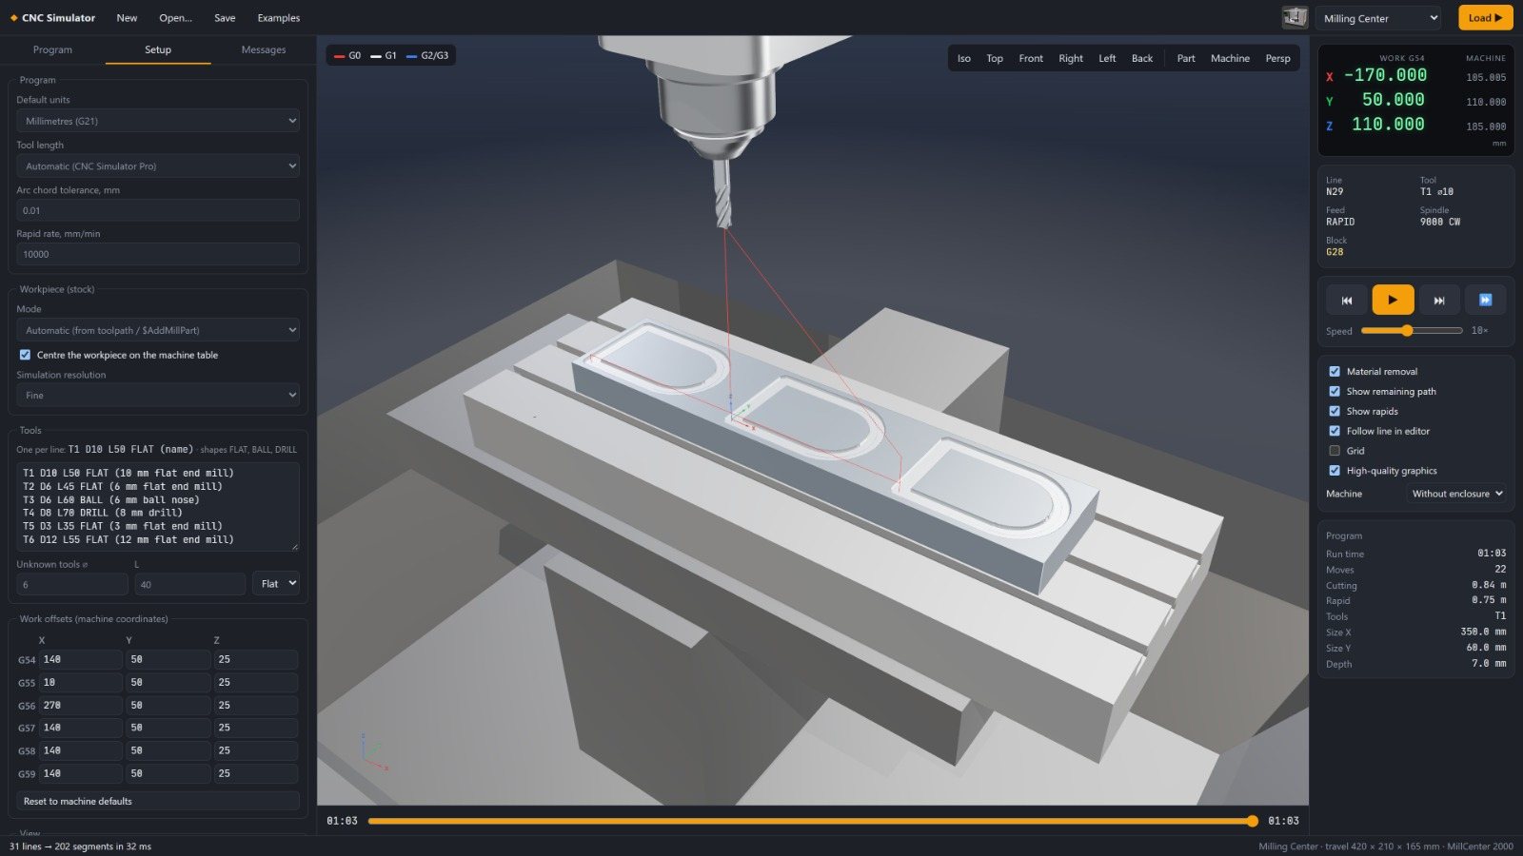Open the Without enclosure machine dropdown
The width and height of the screenshot is (1523, 856).
1456,494
